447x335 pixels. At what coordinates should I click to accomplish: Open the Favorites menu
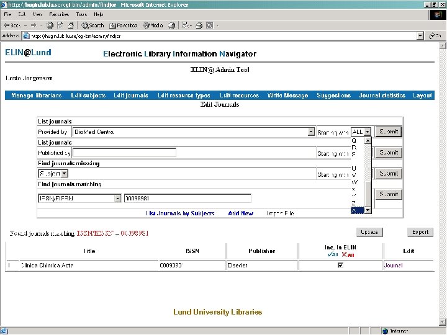pyautogui.click(x=59, y=14)
